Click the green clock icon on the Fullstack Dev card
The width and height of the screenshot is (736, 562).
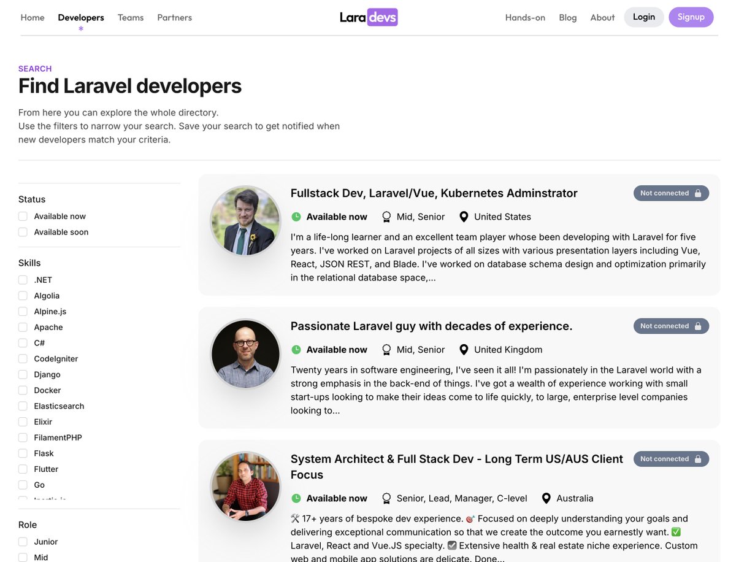(296, 217)
